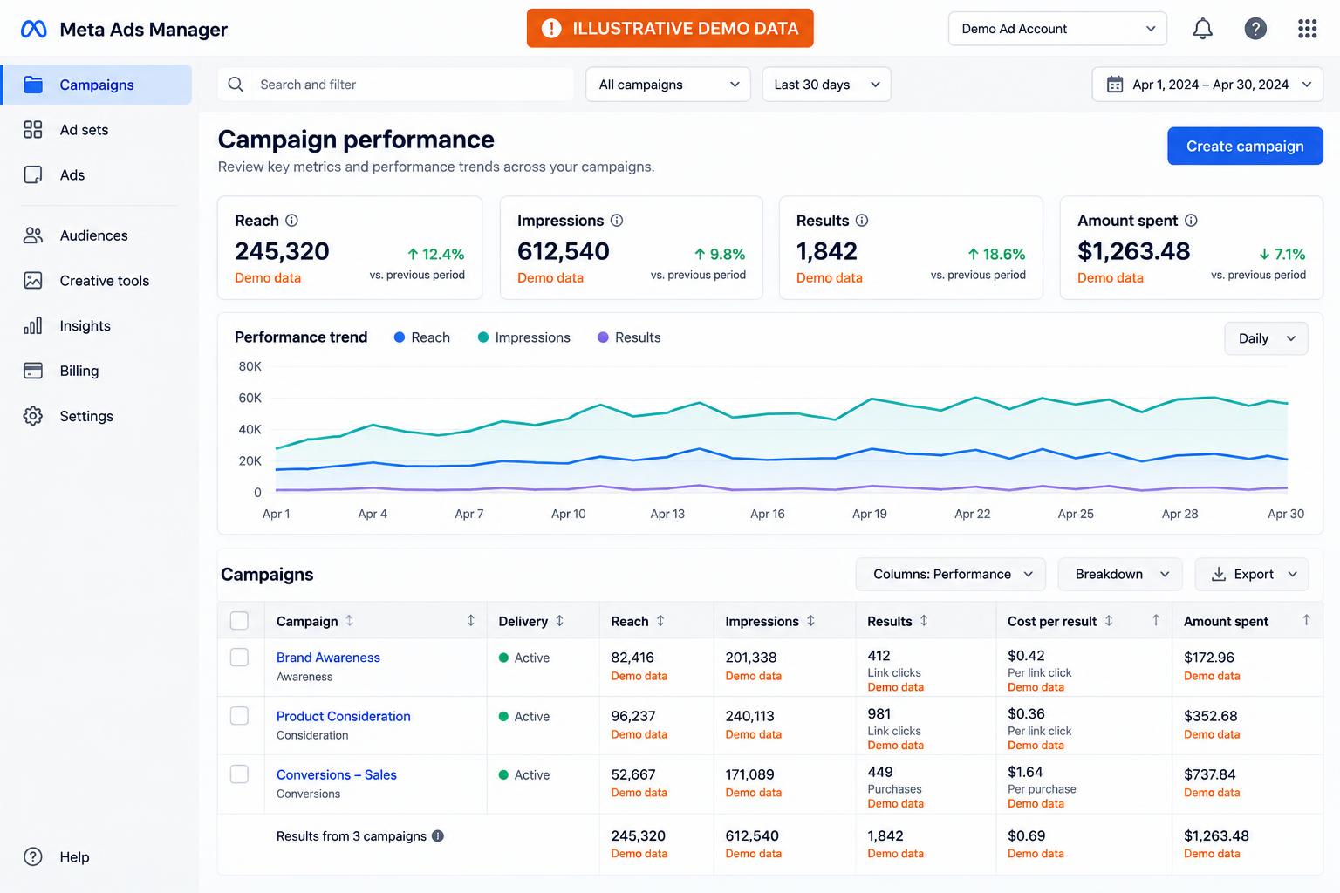The image size is (1340, 893).
Task: Click info icon beside Results from 3 campaigns
Action: pyautogui.click(x=438, y=835)
